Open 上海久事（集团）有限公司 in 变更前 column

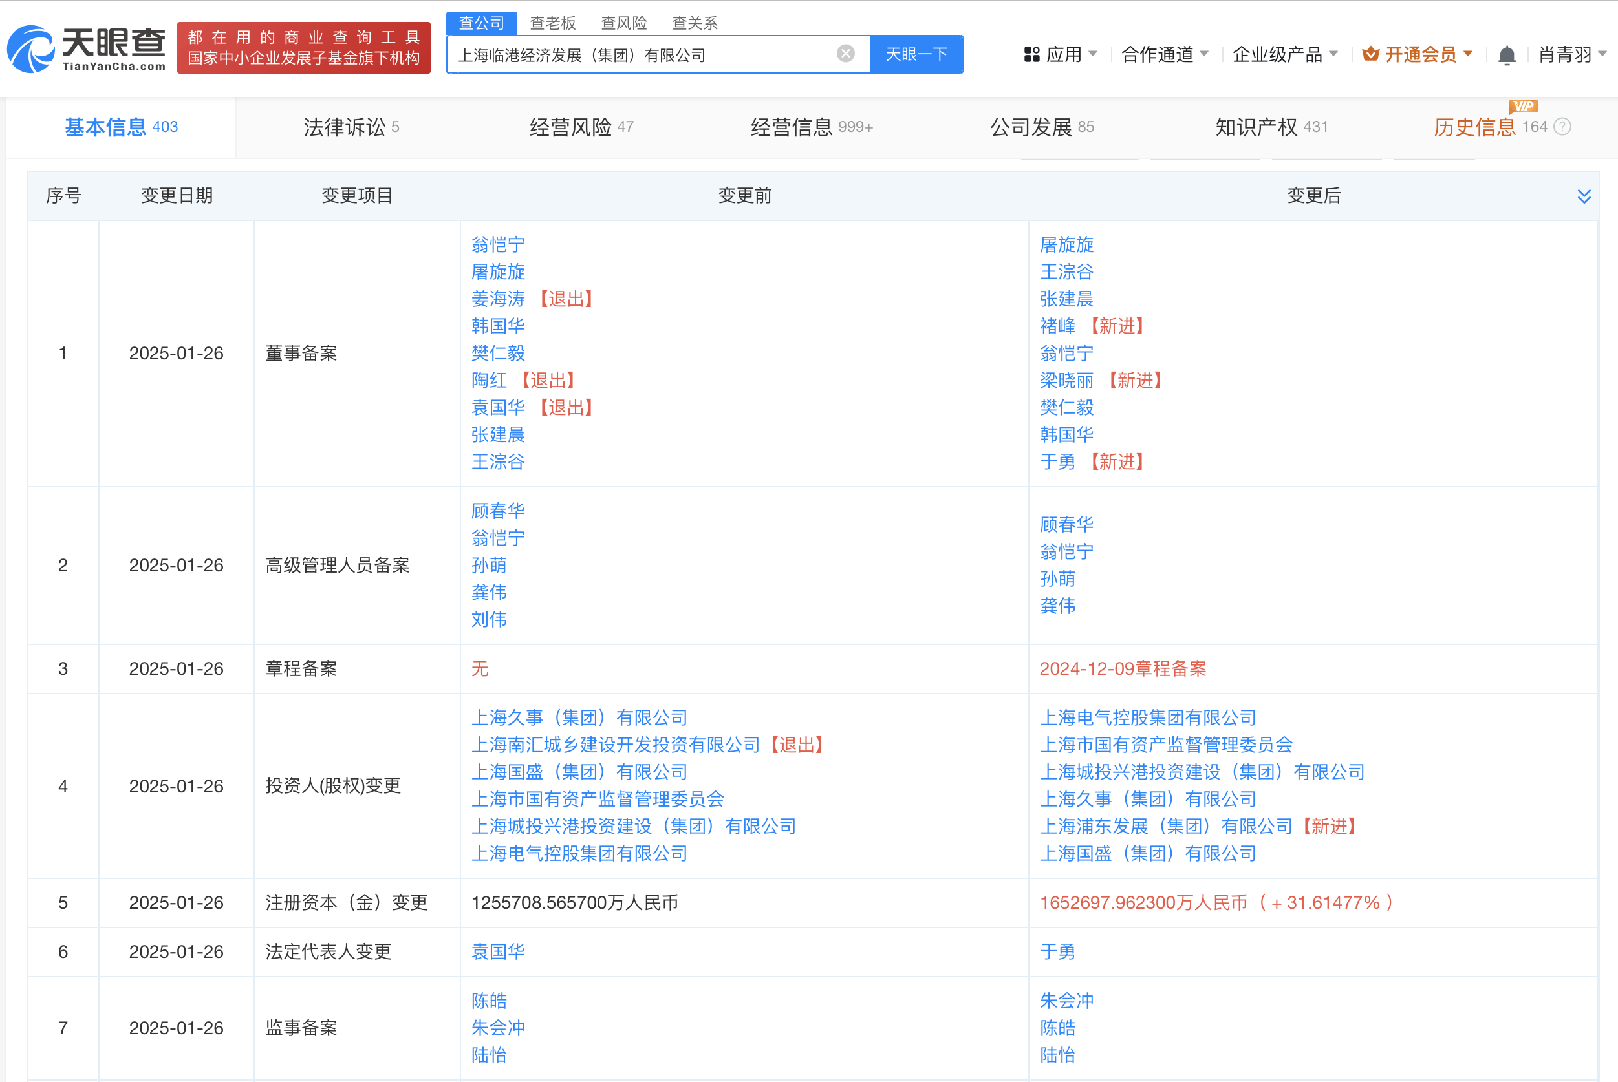579,717
